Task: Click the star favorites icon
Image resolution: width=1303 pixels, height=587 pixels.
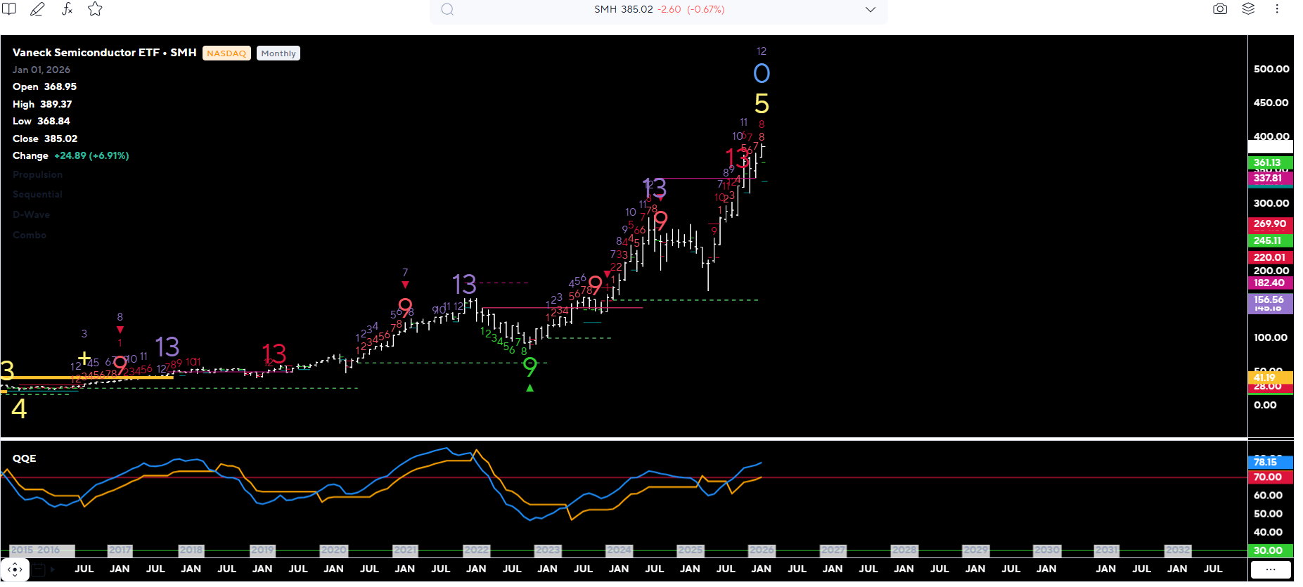Action: coord(95,9)
